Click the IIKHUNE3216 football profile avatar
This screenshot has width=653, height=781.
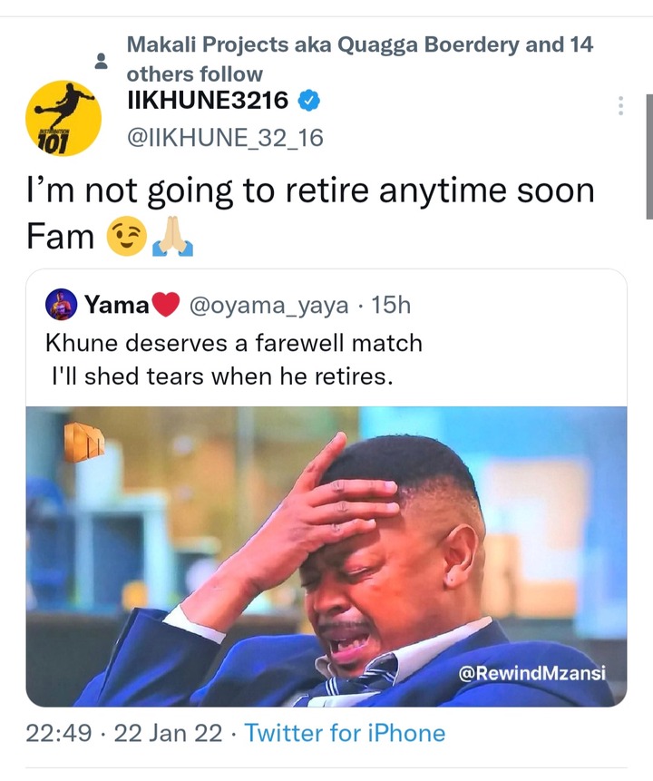click(x=63, y=119)
